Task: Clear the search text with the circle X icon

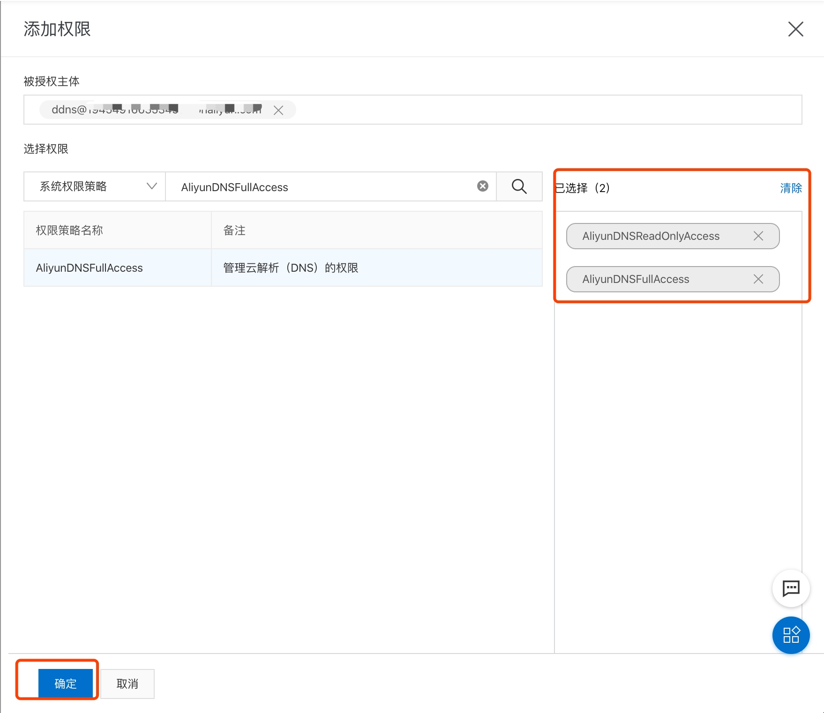Action: tap(483, 186)
